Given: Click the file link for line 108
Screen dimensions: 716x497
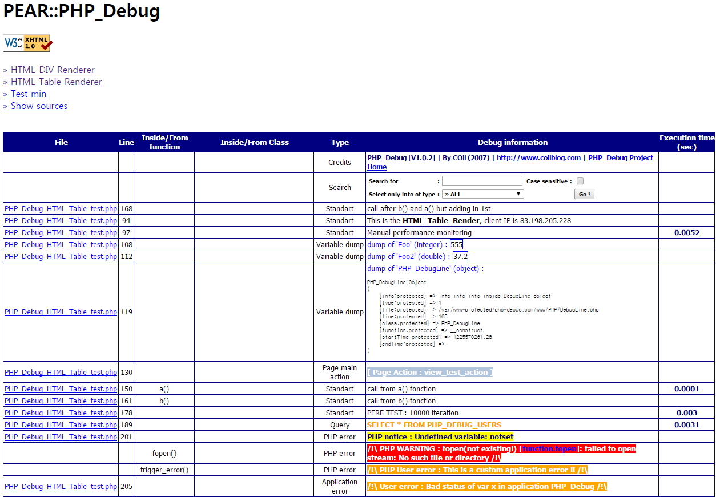Looking at the screenshot, I should coord(61,245).
